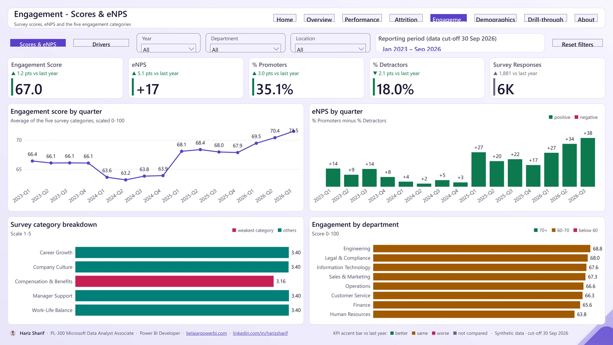Open the Drill-through tab

point(545,19)
